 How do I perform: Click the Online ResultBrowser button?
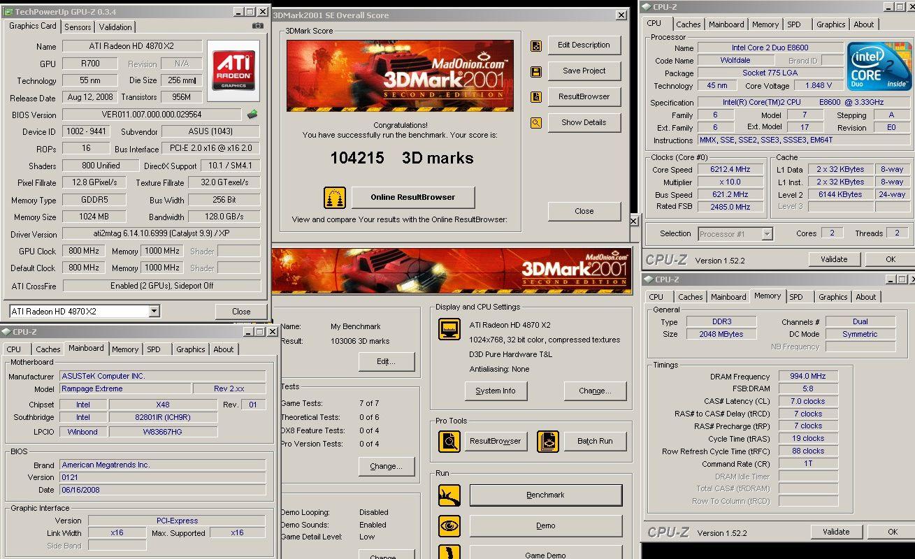pos(412,198)
